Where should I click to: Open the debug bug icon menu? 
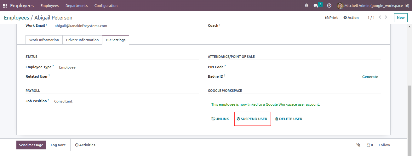click(306, 6)
